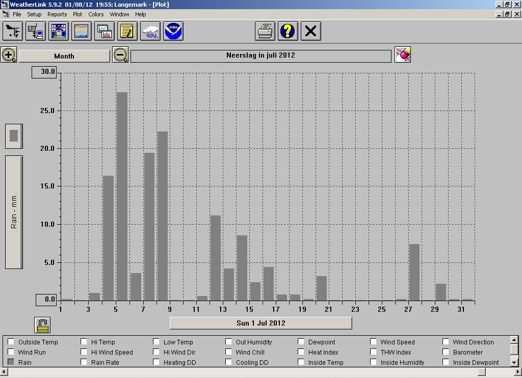
Task: Click the X close-plot toolbar icon
Action: pos(311,31)
